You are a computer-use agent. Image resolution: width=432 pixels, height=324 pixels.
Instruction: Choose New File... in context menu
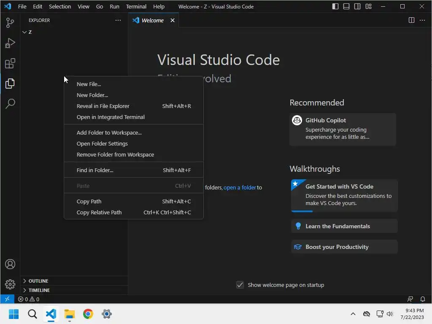click(x=134, y=84)
